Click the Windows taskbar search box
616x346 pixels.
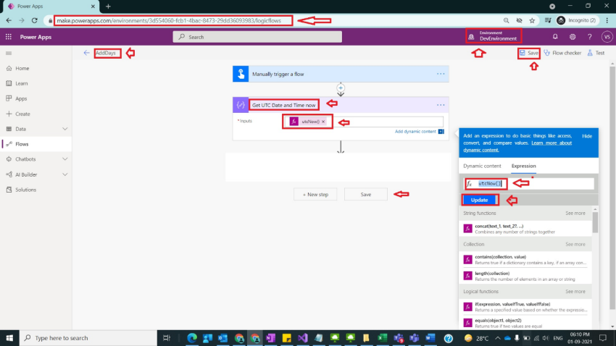pos(88,338)
